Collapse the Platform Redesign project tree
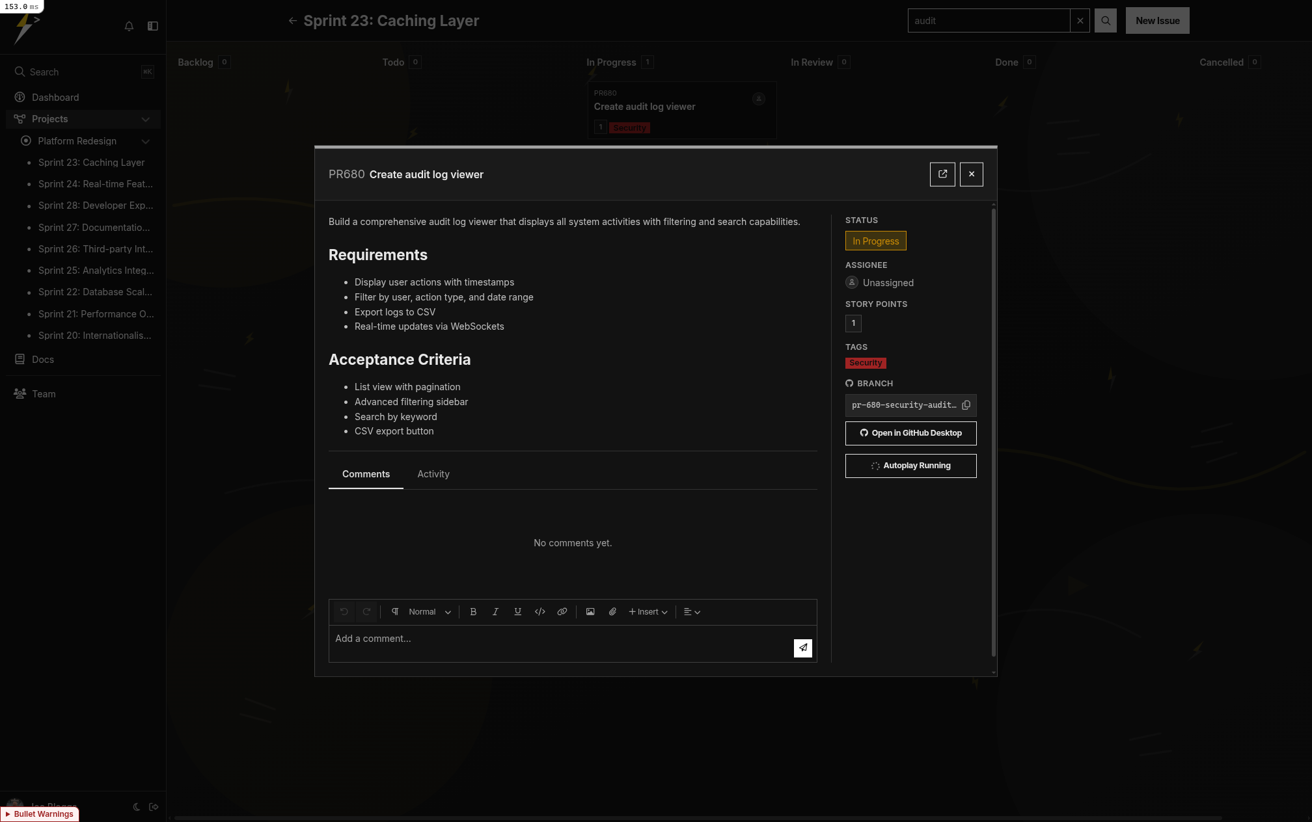1312x822 pixels. (x=146, y=141)
